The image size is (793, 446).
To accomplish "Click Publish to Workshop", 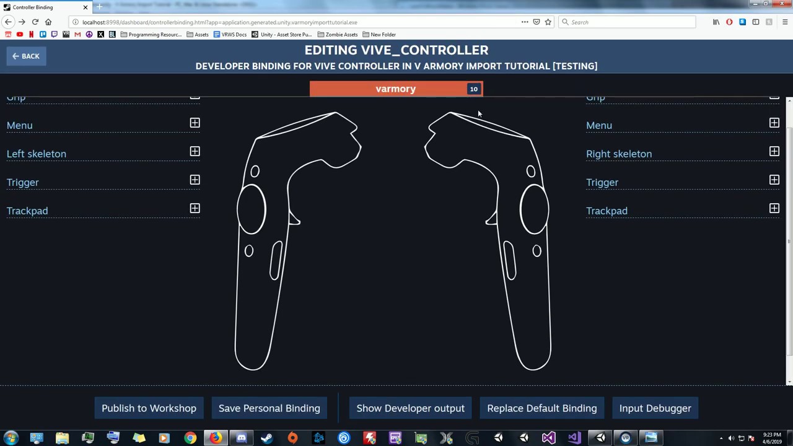I will pyautogui.click(x=149, y=408).
